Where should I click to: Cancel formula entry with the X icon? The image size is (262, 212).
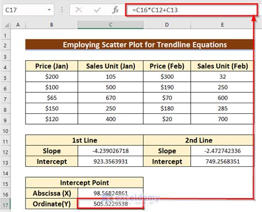[78, 10]
